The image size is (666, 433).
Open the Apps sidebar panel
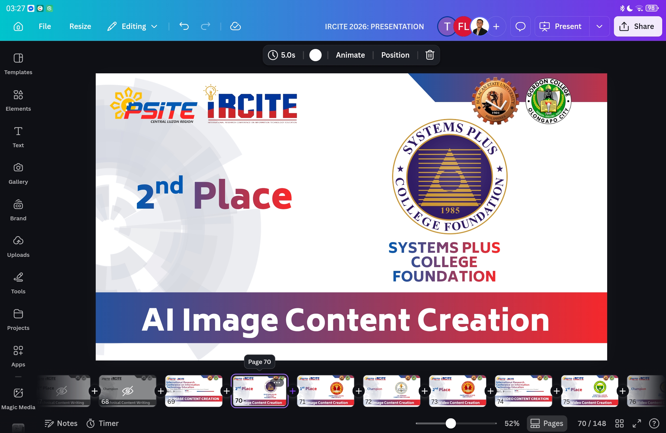18,356
